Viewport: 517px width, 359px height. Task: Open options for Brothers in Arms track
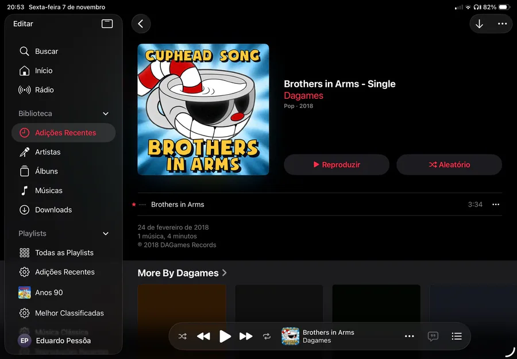pyautogui.click(x=496, y=204)
